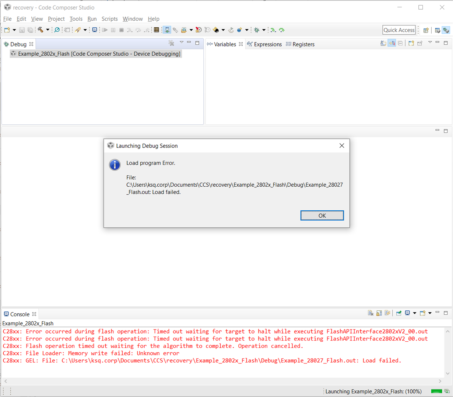Click Clear Console icon
This screenshot has width=453, height=397.
click(x=371, y=313)
